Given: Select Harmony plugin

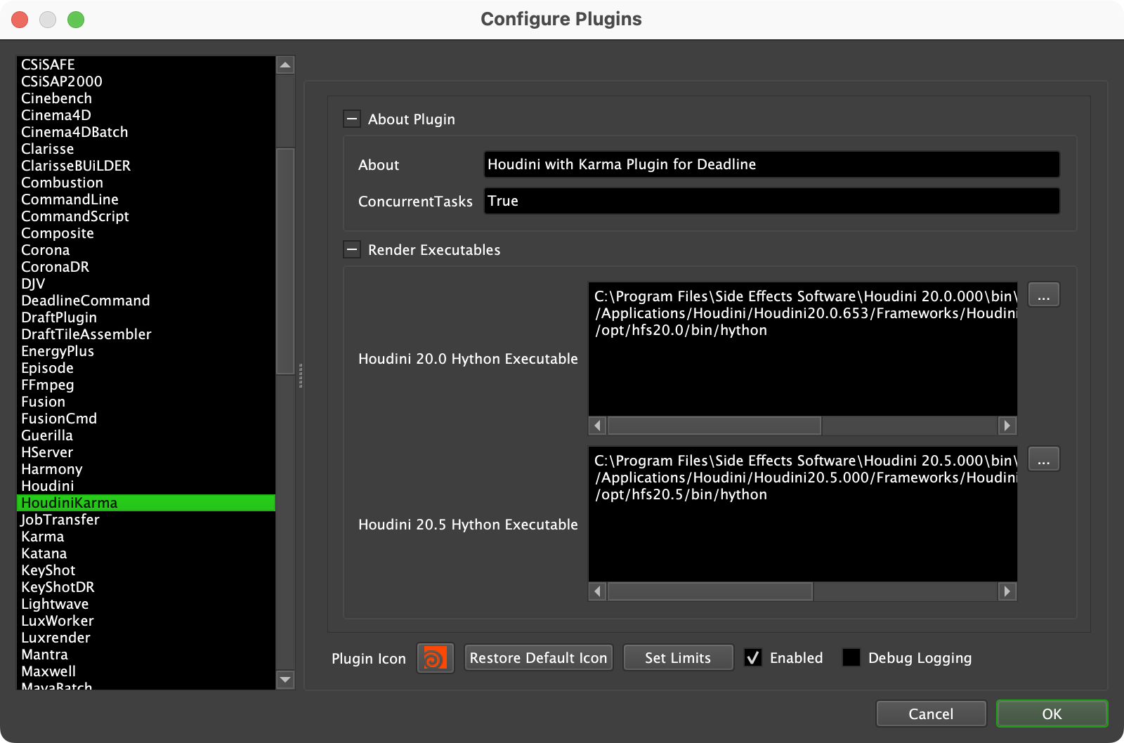Looking at the screenshot, I should coord(146,469).
